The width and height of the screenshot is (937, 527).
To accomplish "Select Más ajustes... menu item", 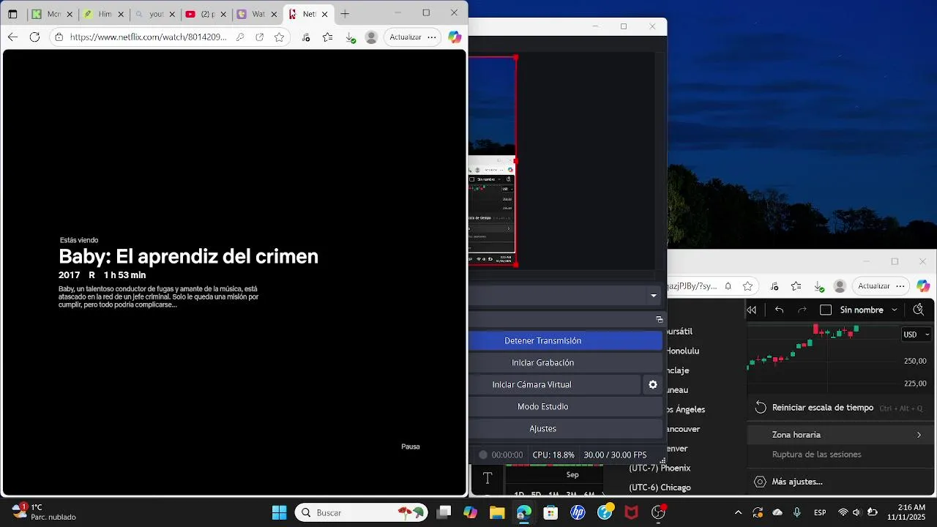I will [x=839, y=482].
